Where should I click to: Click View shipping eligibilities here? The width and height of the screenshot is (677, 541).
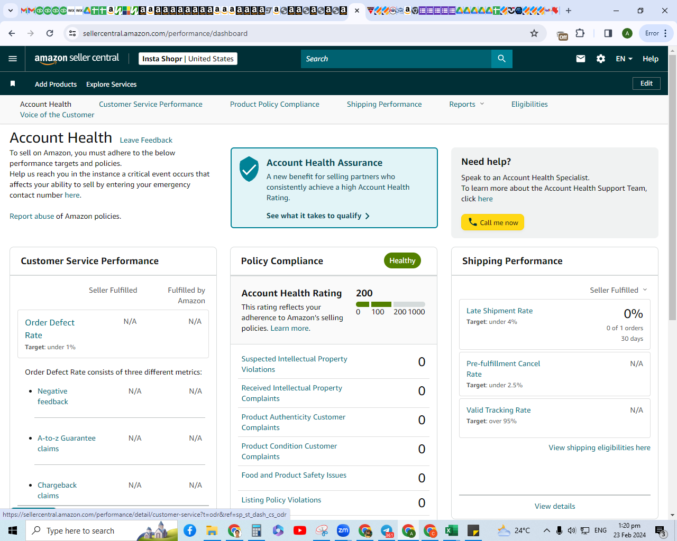point(599,447)
